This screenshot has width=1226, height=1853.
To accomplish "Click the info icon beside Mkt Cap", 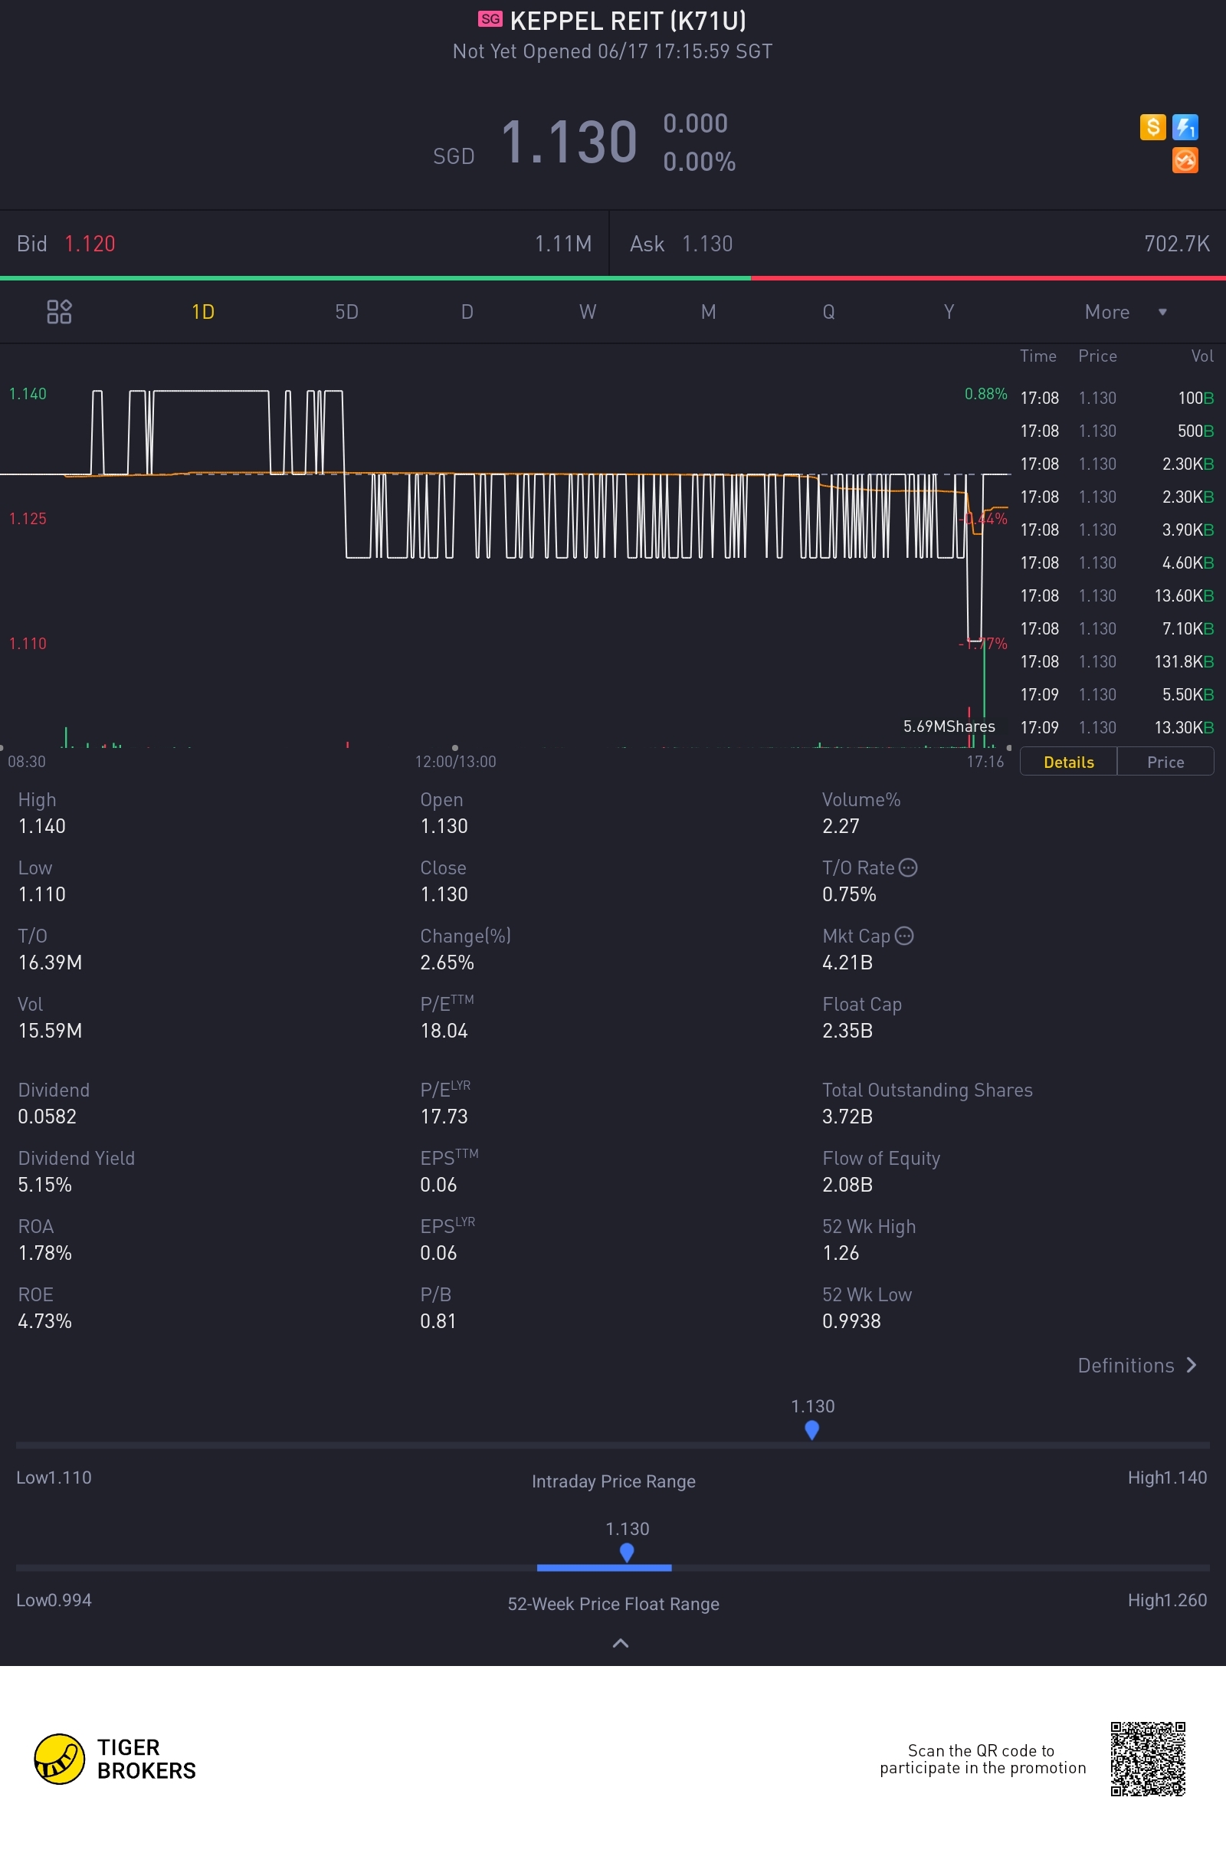I will 904,936.
